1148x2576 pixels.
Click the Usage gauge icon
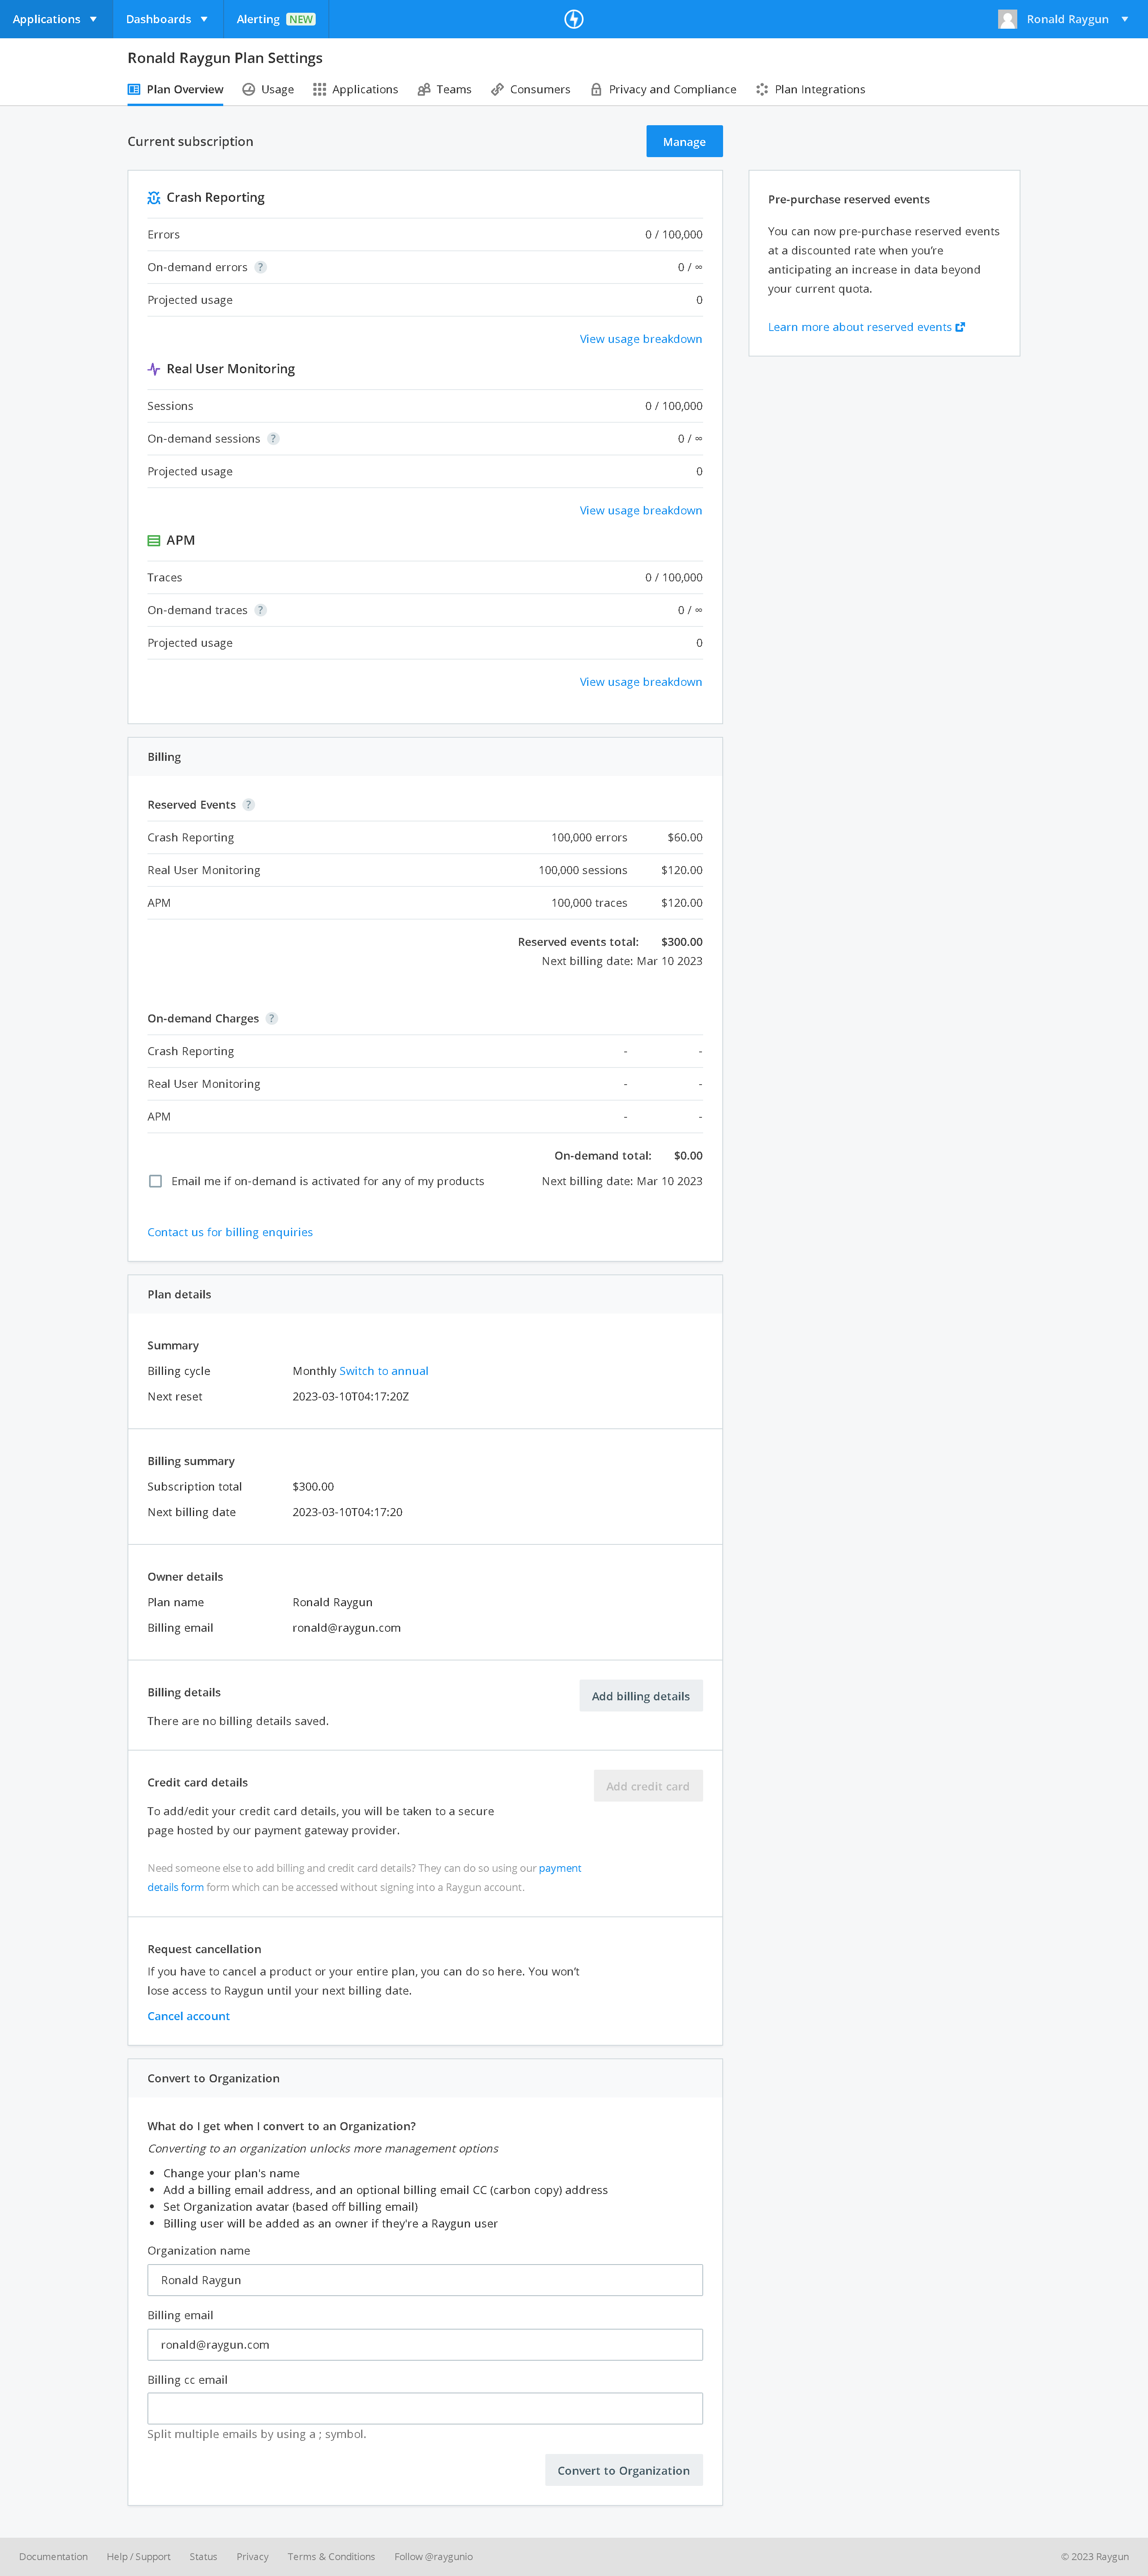point(249,89)
